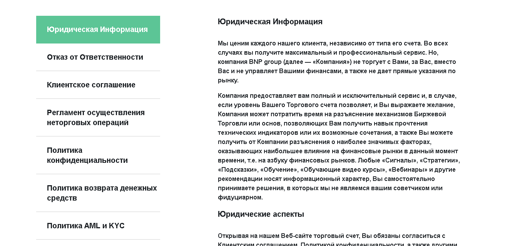Click the word фидуциарном ending the paragraph
The height and width of the screenshot is (246, 505).
click(240, 197)
